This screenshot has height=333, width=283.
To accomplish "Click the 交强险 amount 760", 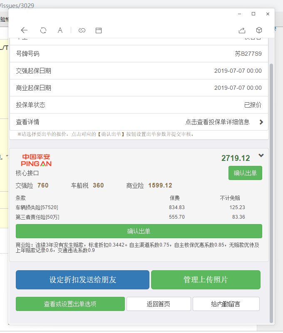I will 43,185.
